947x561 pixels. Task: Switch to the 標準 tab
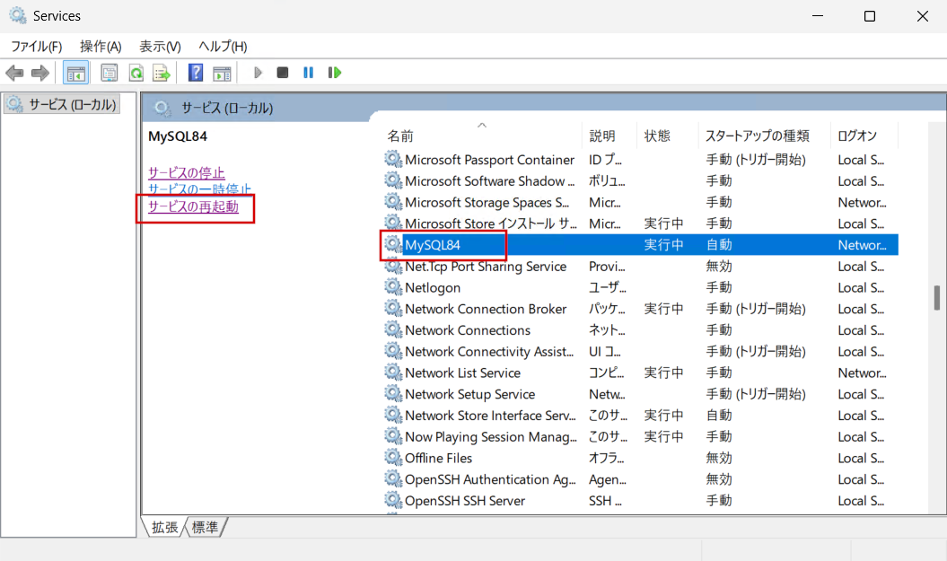(x=206, y=527)
